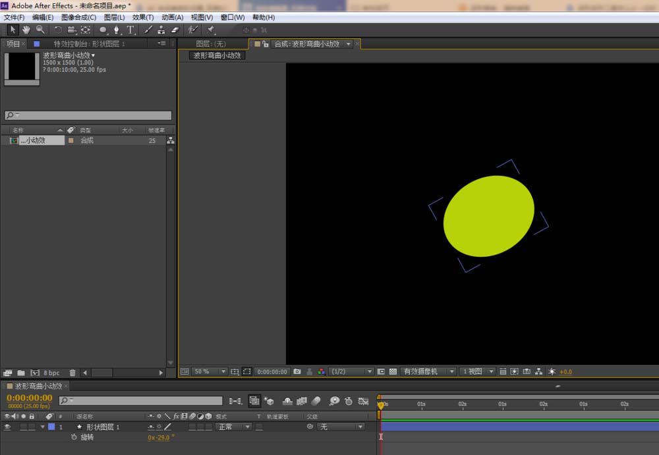Select the Ellipse shape tool
The image size is (659, 455).
(x=103, y=30)
